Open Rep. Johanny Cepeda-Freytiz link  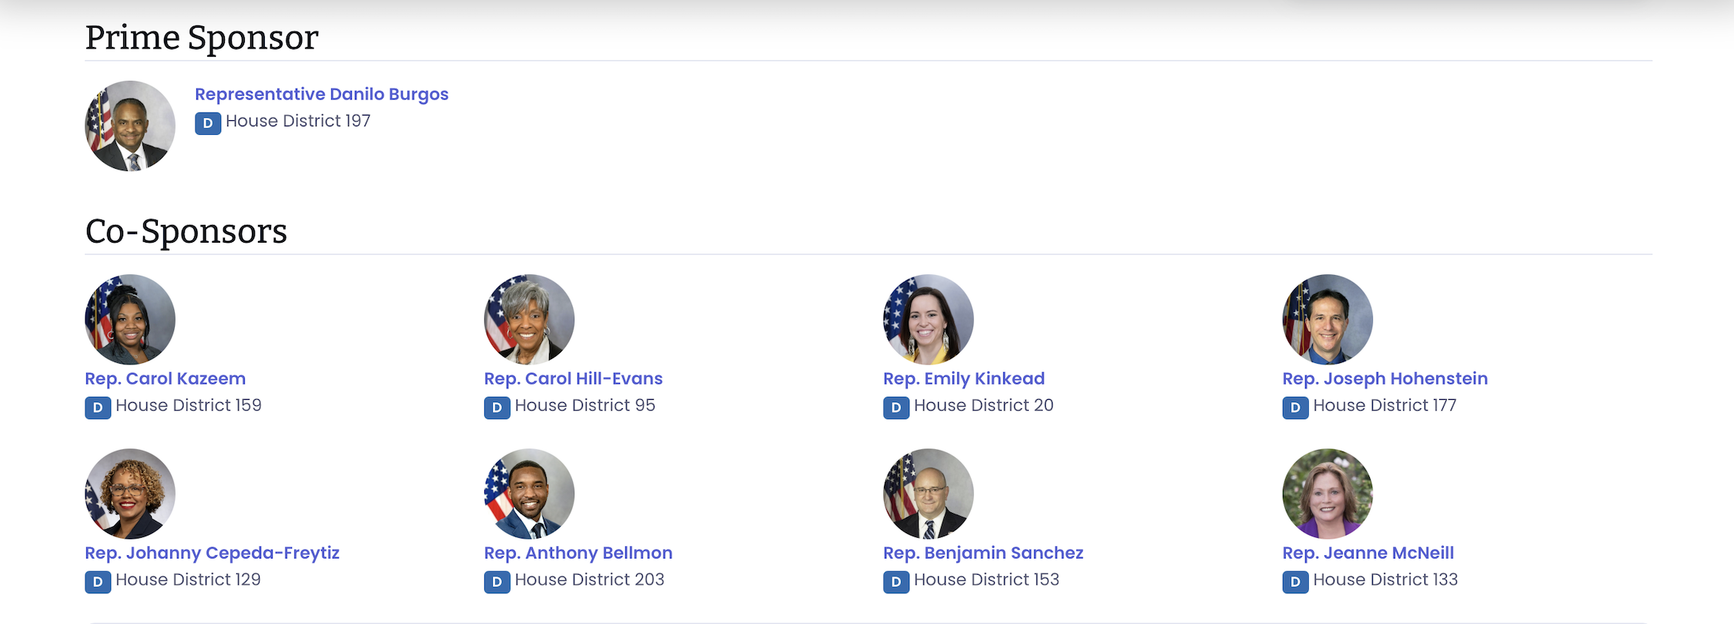pyautogui.click(x=212, y=553)
